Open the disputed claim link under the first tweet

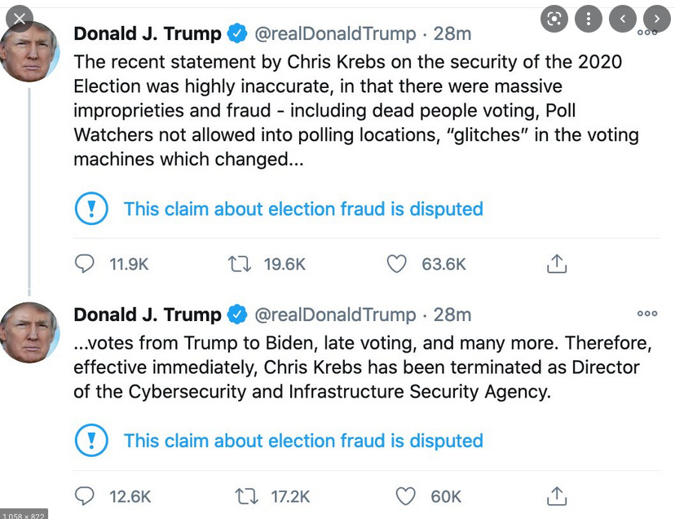303,209
